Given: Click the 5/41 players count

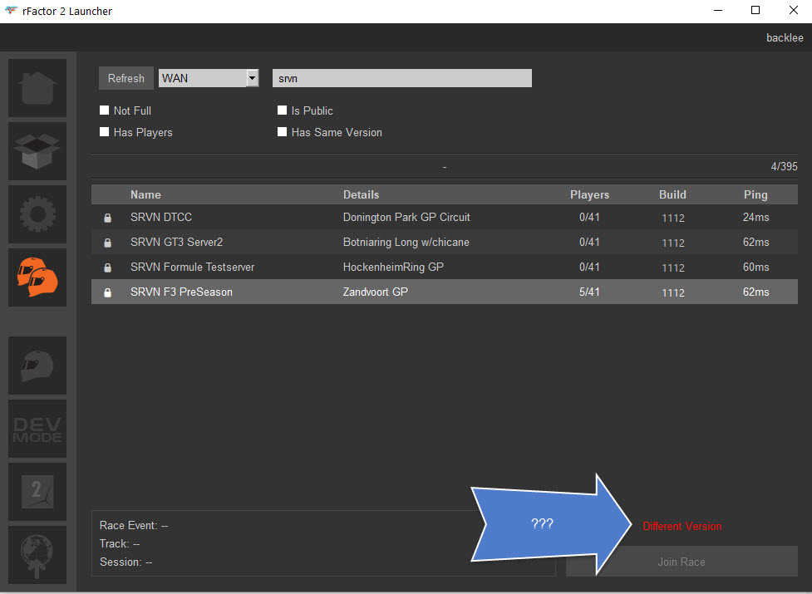Looking at the screenshot, I should coord(589,292).
